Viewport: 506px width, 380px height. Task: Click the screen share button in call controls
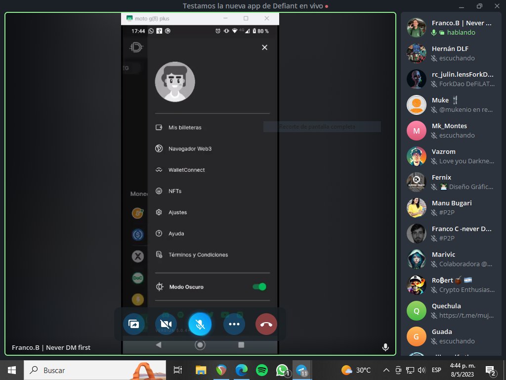coord(133,324)
